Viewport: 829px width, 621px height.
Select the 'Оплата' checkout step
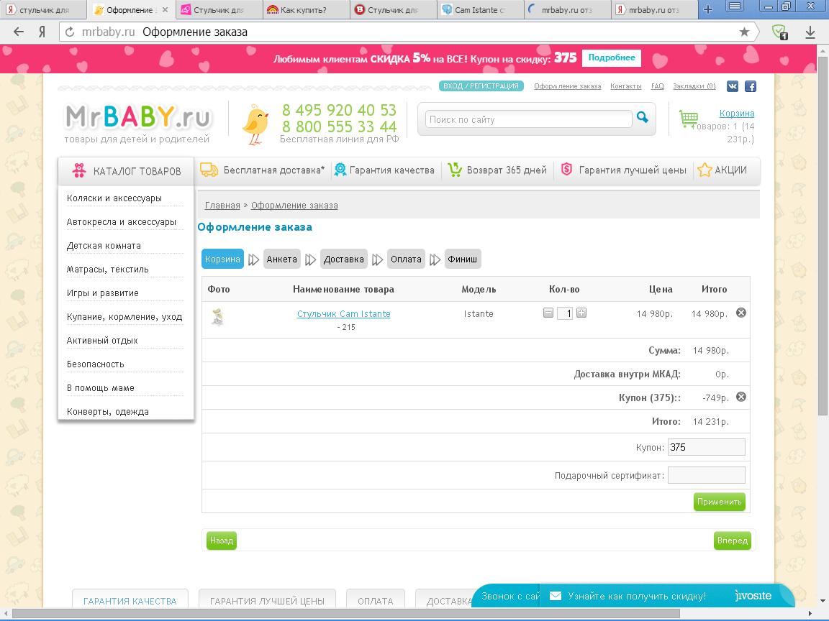(406, 259)
